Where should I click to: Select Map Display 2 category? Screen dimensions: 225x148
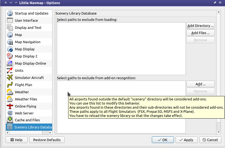(29, 56)
